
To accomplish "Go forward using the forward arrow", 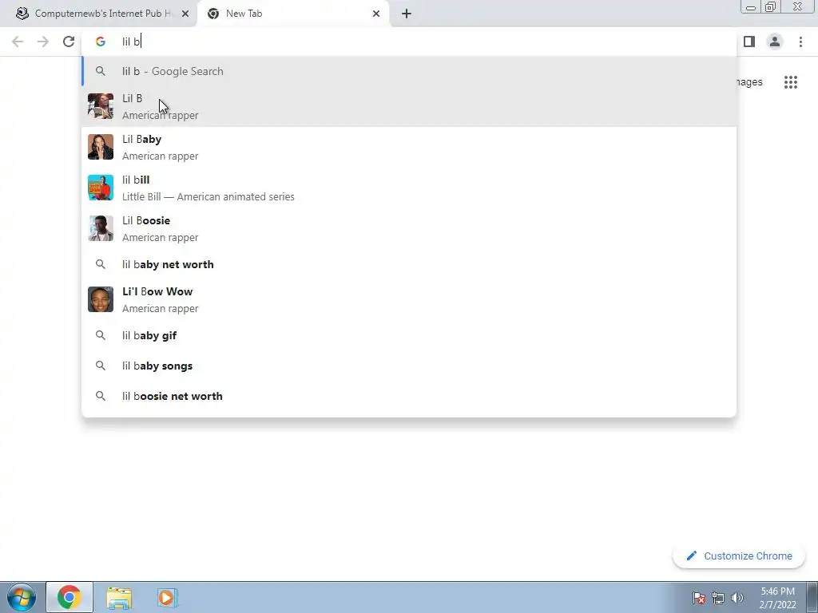I will pos(43,42).
